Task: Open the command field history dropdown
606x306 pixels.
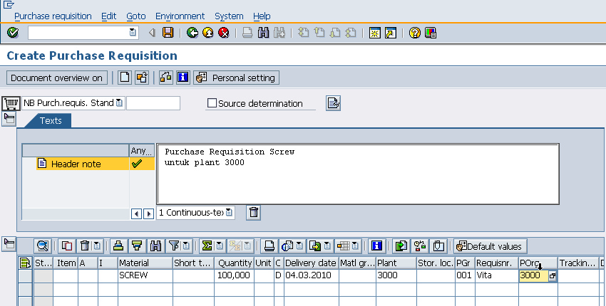Action: (133, 33)
